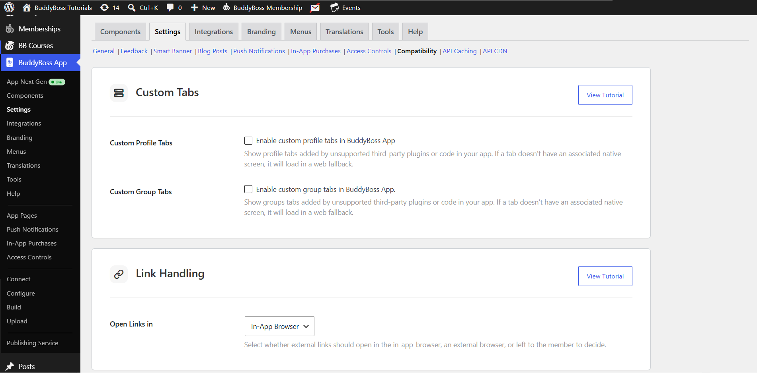Click View Tutorial for Custom Tabs
The height and width of the screenshot is (373, 757).
click(605, 95)
